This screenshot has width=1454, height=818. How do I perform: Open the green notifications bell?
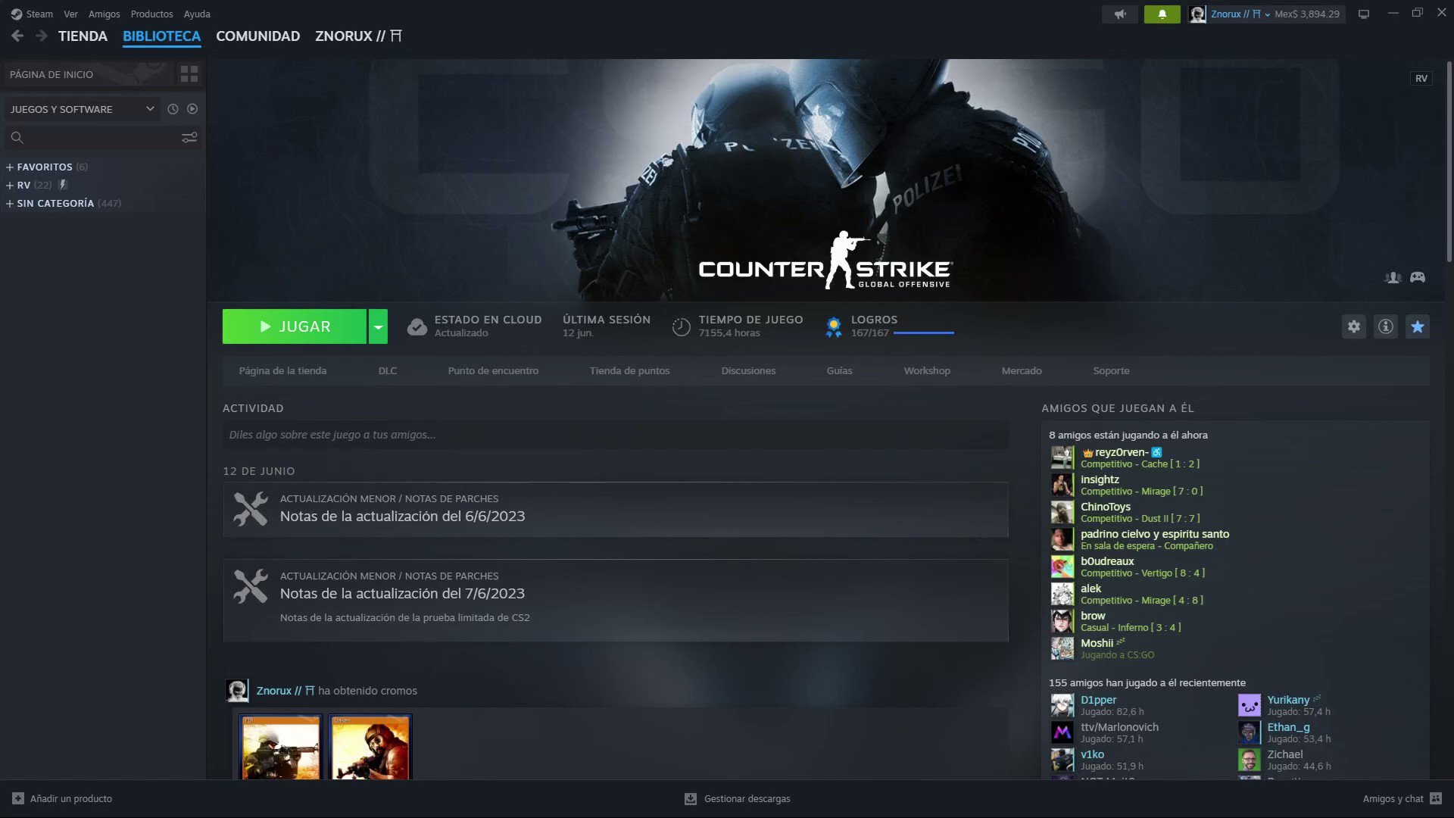[x=1162, y=14]
